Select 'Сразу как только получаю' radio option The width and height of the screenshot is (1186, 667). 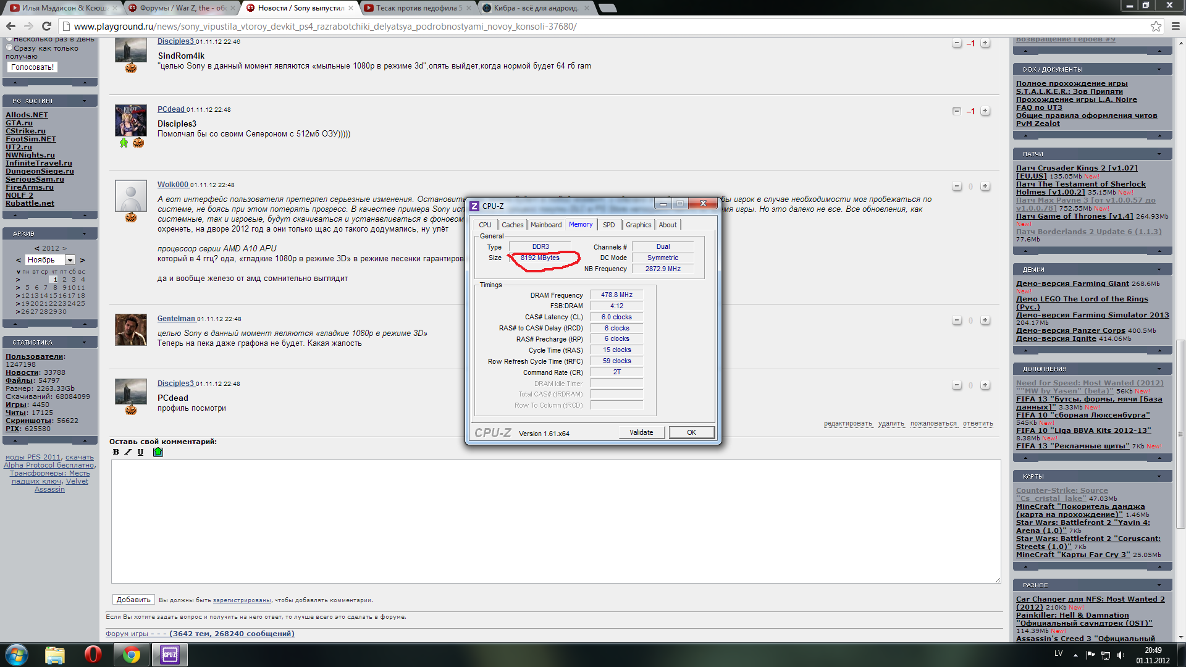(9, 48)
